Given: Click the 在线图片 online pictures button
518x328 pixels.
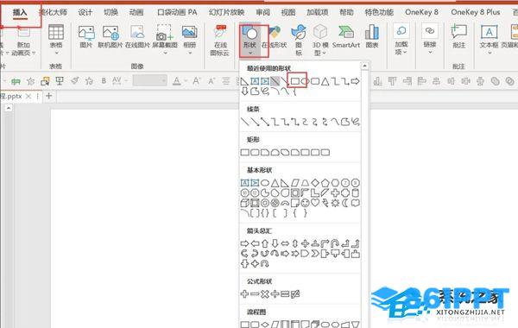Looking at the screenshot, I should click(137, 36).
